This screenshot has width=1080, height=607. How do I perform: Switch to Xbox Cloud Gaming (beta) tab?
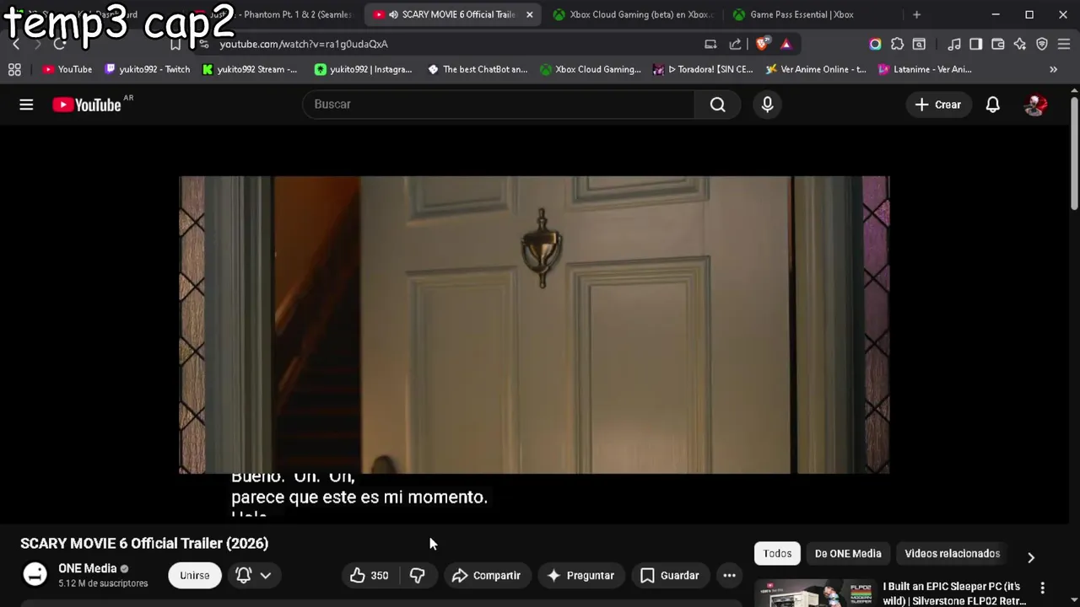[x=633, y=14]
